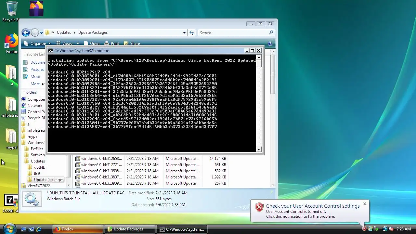Expand More favorite links
Viewport: 416px width, 234px height.
pos(37,84)
